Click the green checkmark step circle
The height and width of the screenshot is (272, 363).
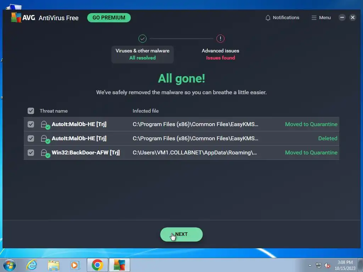[143, 39]
